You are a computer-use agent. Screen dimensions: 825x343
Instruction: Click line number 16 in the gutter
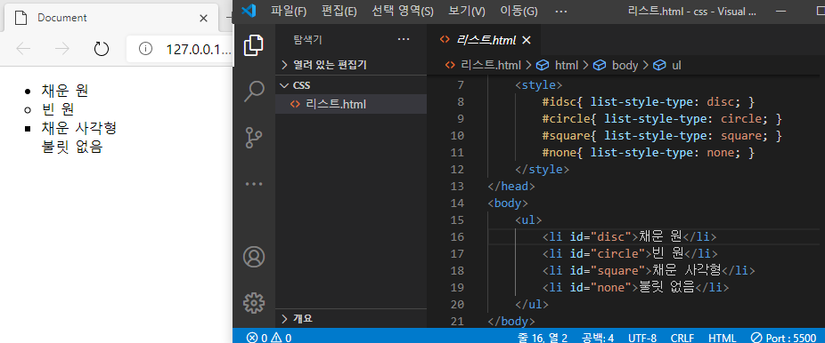[x=458, y=236]
